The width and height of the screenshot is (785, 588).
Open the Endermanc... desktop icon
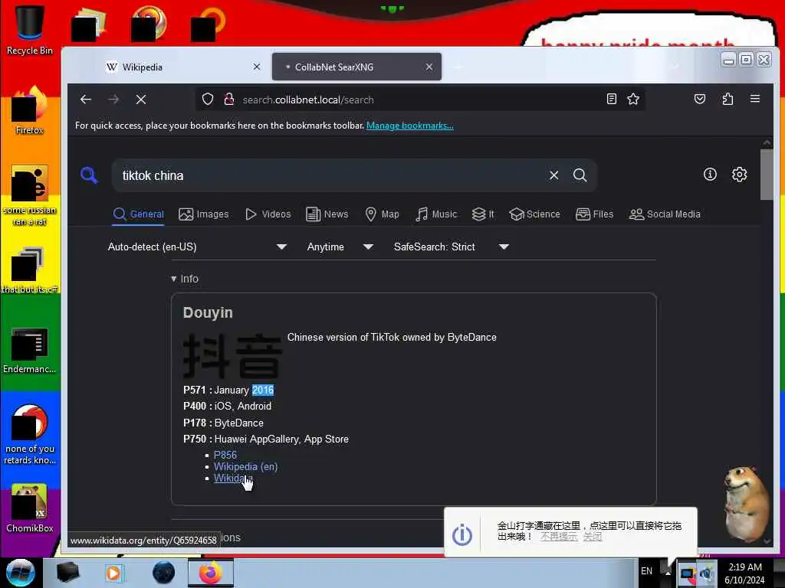point(30,350)
